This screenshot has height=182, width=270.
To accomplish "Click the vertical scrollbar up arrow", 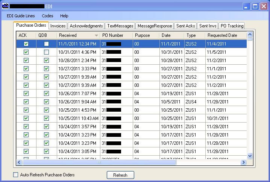I will coord(250,35).
